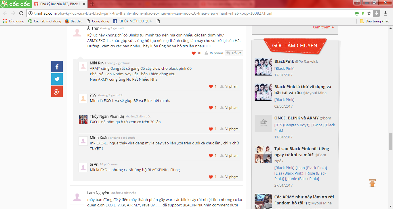Image resolution: width=393 pixels, height=209 pixels.
Task: Click the 'GÓC TÁM CHUYỆN' section header
Action: point(295,46)
